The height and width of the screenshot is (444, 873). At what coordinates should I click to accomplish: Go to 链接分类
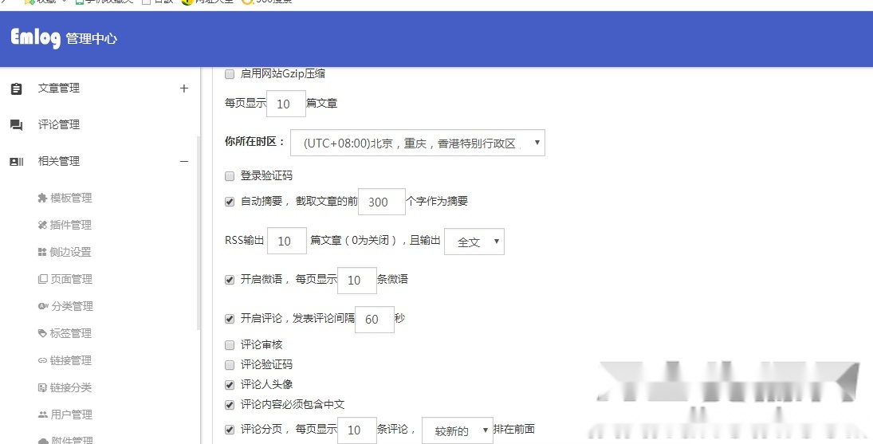click(71, 388)
